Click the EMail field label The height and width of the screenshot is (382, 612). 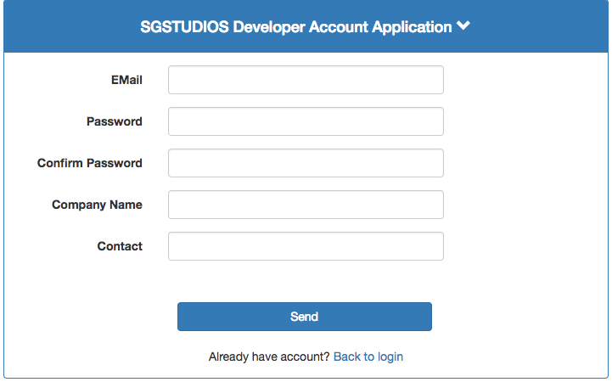tap(126, 80)
